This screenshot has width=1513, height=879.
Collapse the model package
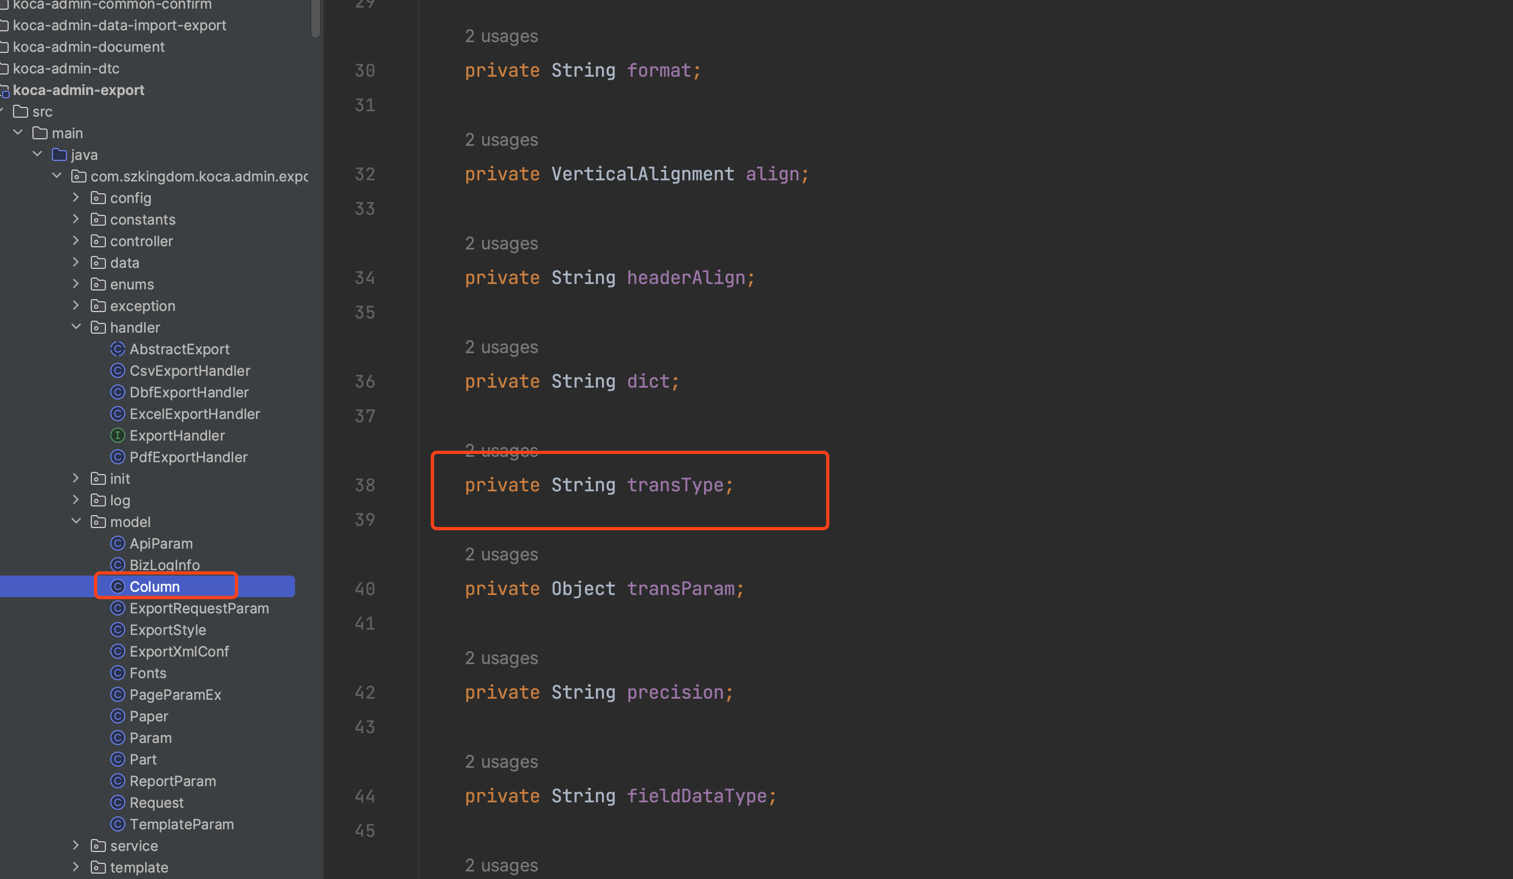point(76,522)
